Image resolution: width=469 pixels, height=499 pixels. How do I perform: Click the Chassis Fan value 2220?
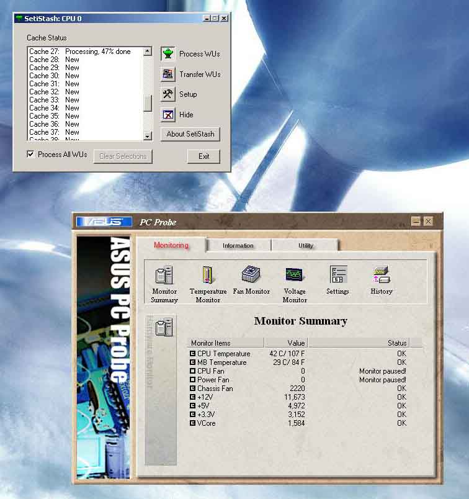pyautogui.click(x=297, y=389)
